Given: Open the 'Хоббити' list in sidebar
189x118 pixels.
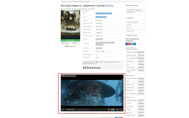Looking at the screenshot, I should (135, 25).
